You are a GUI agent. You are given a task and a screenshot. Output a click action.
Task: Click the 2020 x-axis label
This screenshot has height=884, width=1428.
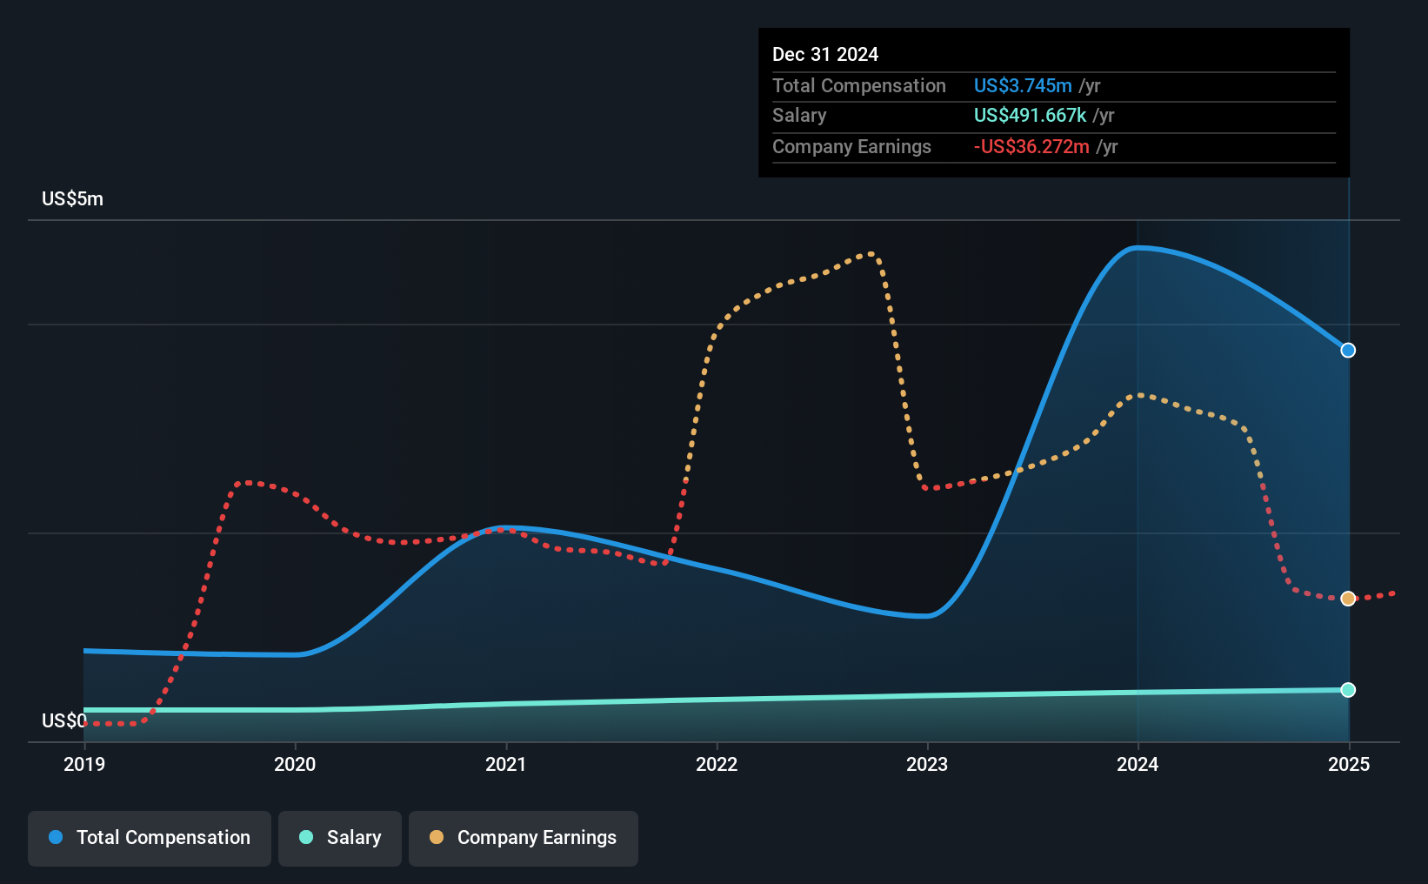[x=295, y=764]
